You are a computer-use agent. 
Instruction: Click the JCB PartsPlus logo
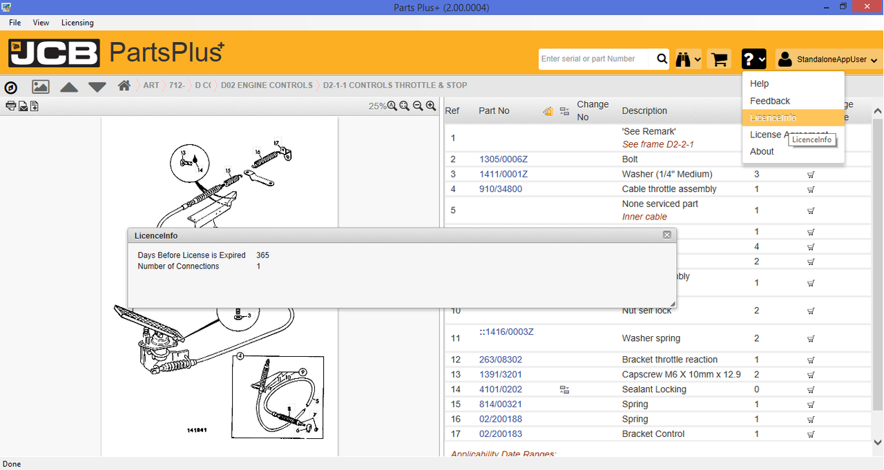116,53
